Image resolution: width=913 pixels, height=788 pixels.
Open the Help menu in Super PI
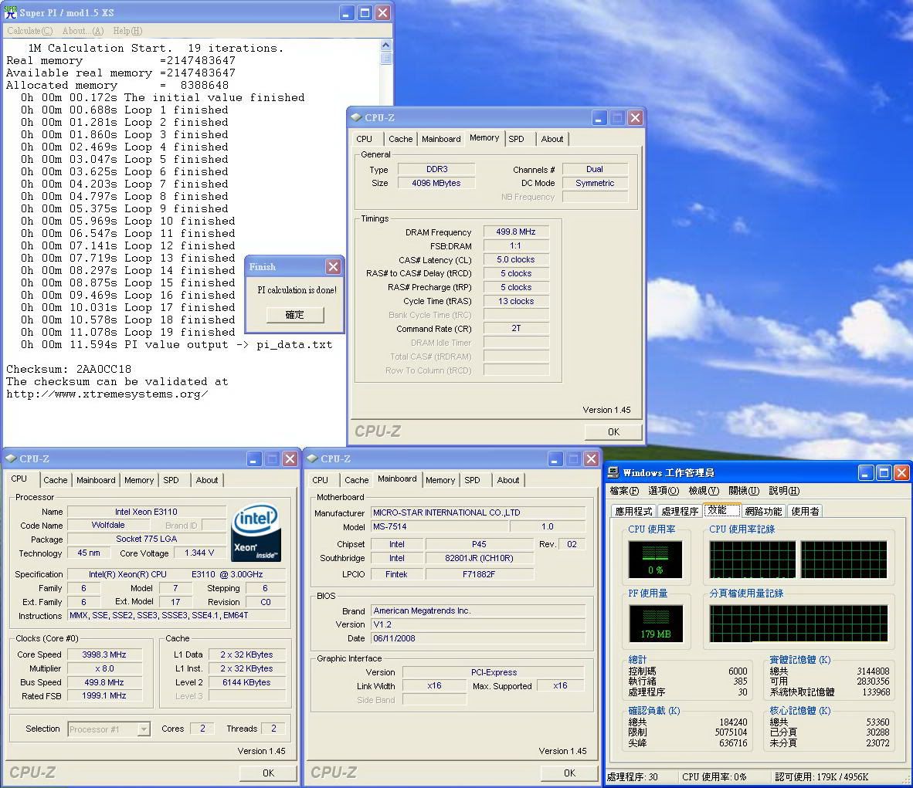(x=127, y=31)
